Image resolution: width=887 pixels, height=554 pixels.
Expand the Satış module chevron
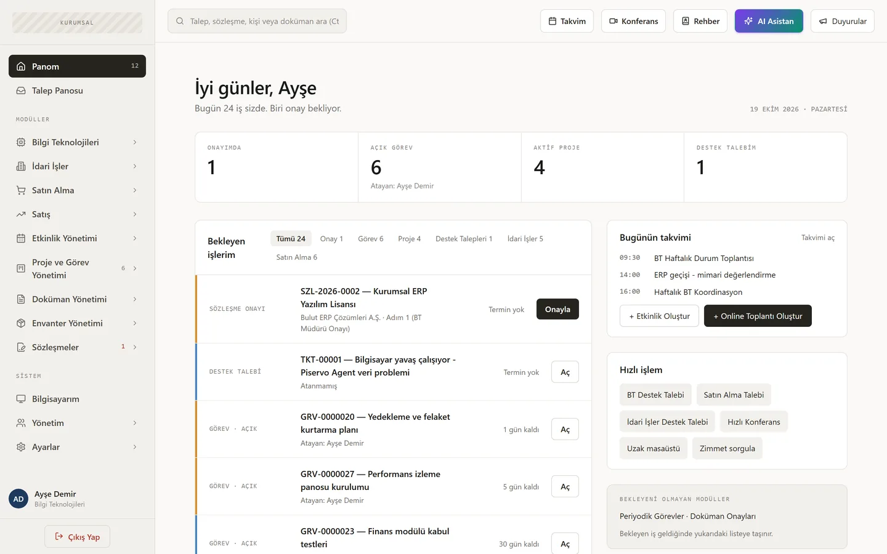(x=135, y=214)
